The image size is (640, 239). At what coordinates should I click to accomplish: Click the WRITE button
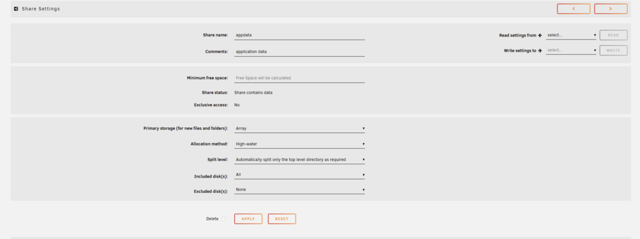pyautogui.click(x=614, y=50)
